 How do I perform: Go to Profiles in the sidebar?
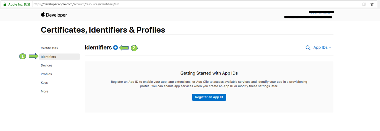46,74
